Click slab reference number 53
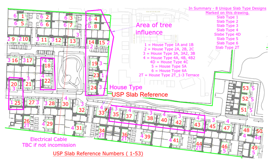This screenshot has width=276, height=167. 246,88
